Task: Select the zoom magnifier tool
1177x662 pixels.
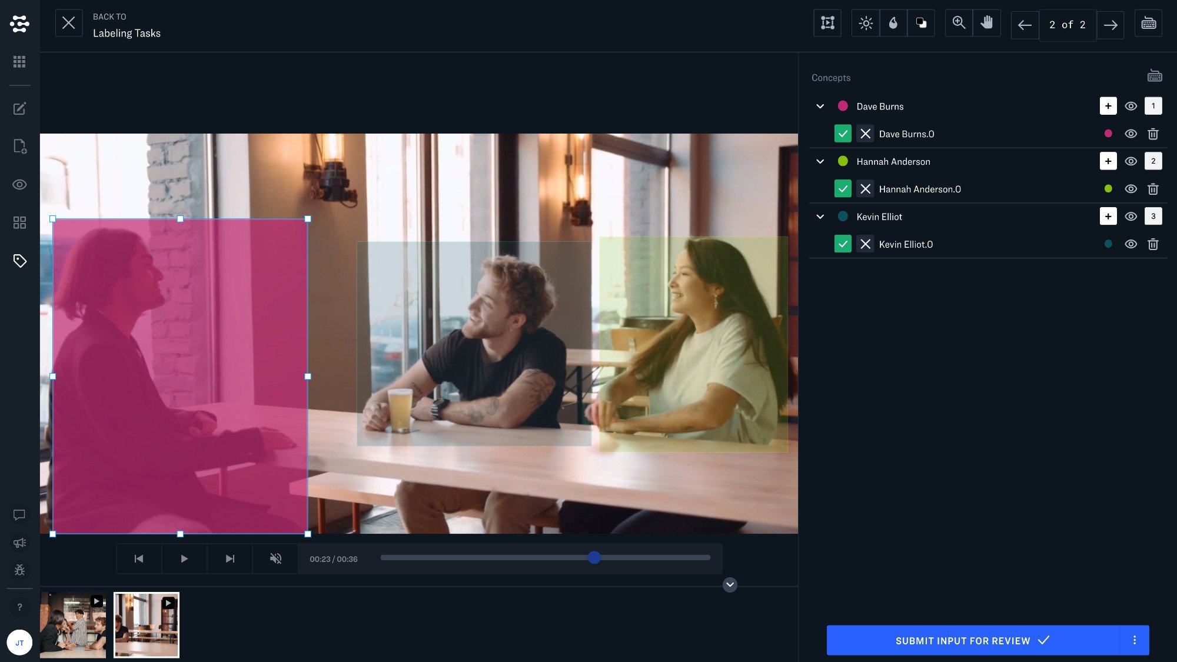Action: pyautogui.click(x=959, y=24)
